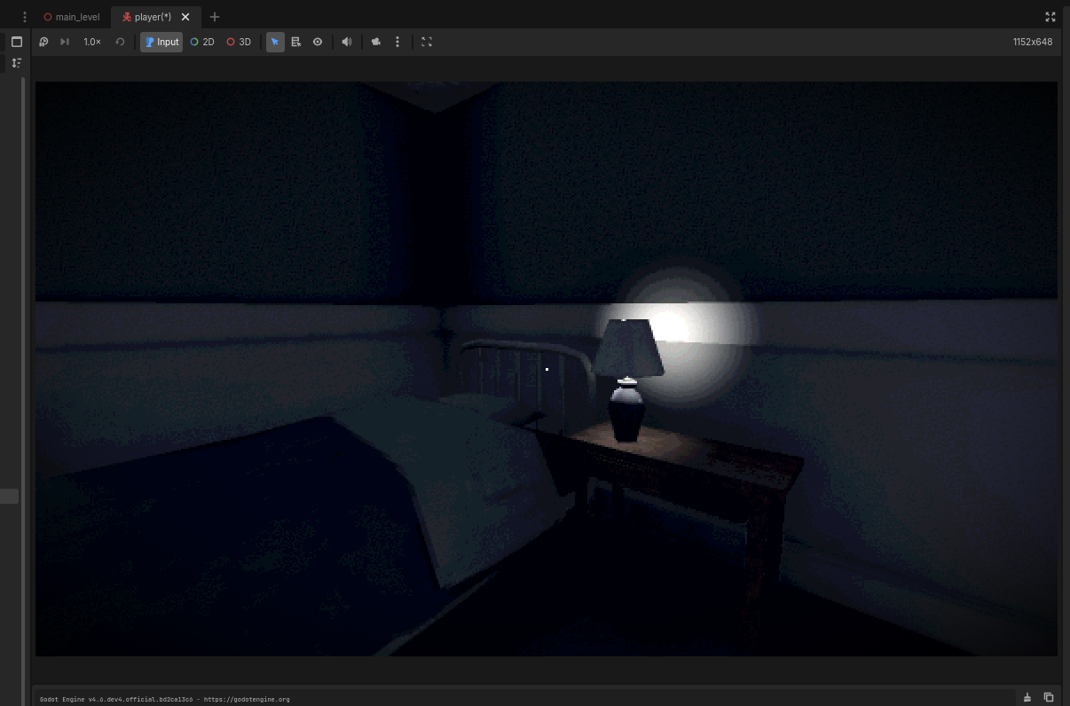Mute the game audio speaker icon
The image size is (1070, 706).
point(347,42)
